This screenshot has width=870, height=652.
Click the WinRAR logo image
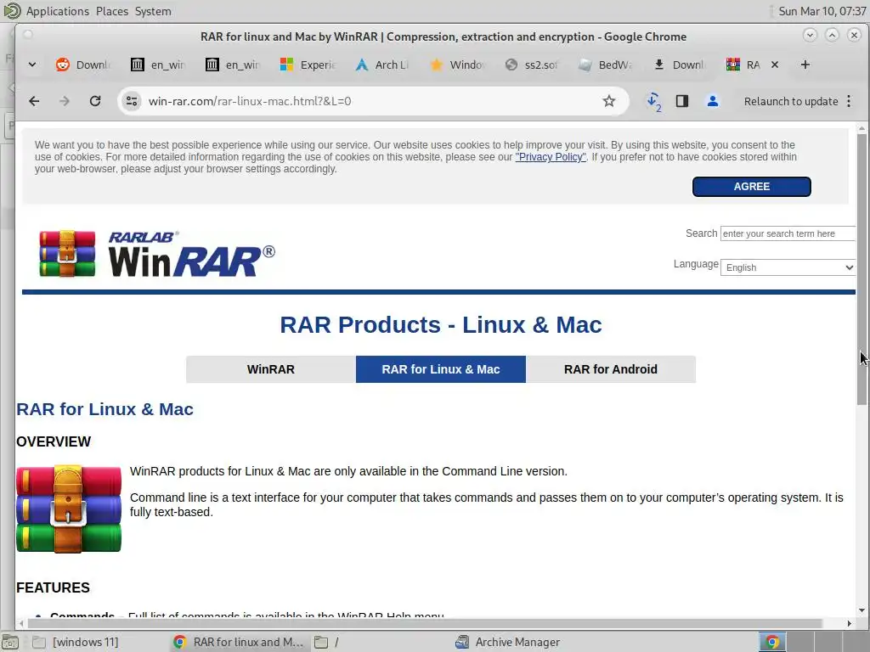(x=157, y=253)
